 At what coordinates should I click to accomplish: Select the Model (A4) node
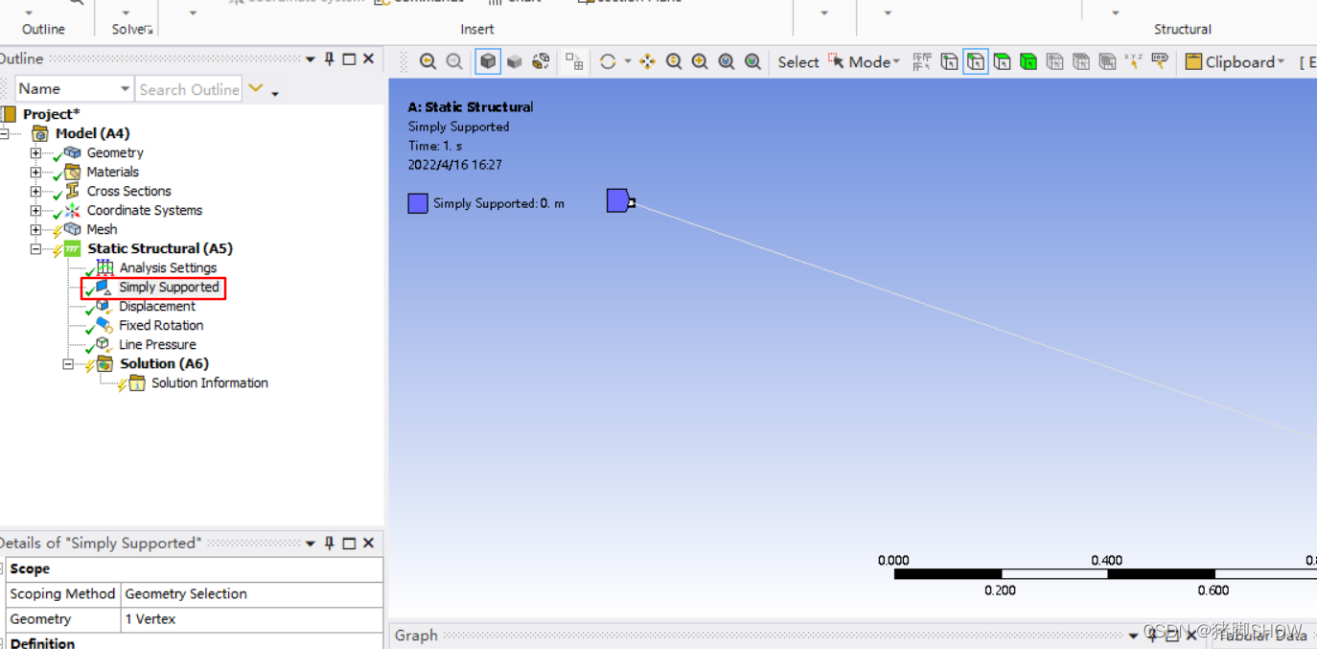point(92,133)
